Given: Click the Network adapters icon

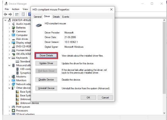Looking at the screenshot, I should [x=13, y=84].
